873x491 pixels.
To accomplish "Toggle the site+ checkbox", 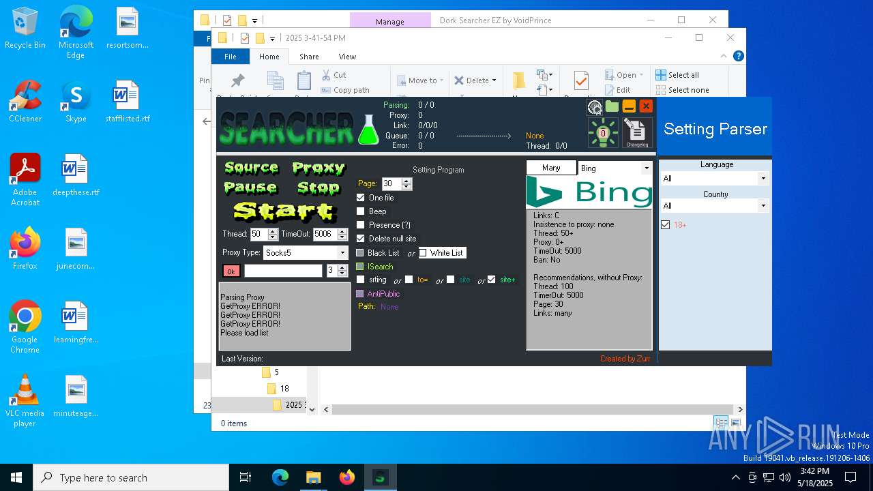I will (x=491, y=280).
